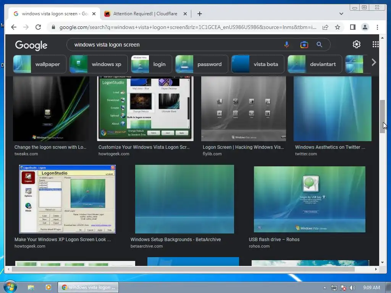The height and width of the screenshot is (293, 391).
Task: Close the Google search tab
Action: tap(94, 14)
